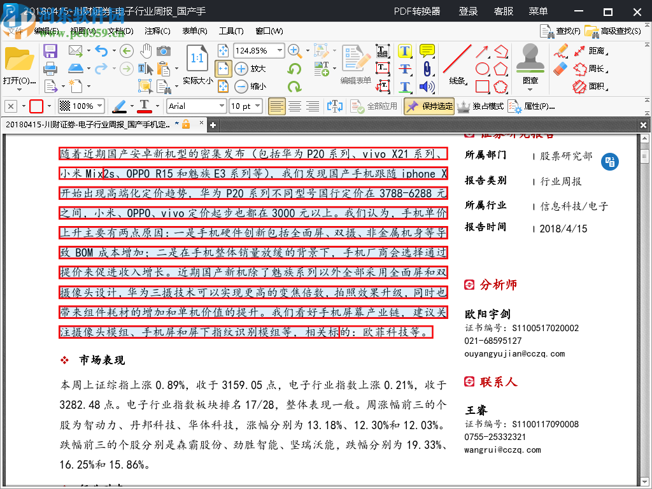Click the 编辑表单 edit form icon
This screenshot has height=489, width=652.
(355, 60)
